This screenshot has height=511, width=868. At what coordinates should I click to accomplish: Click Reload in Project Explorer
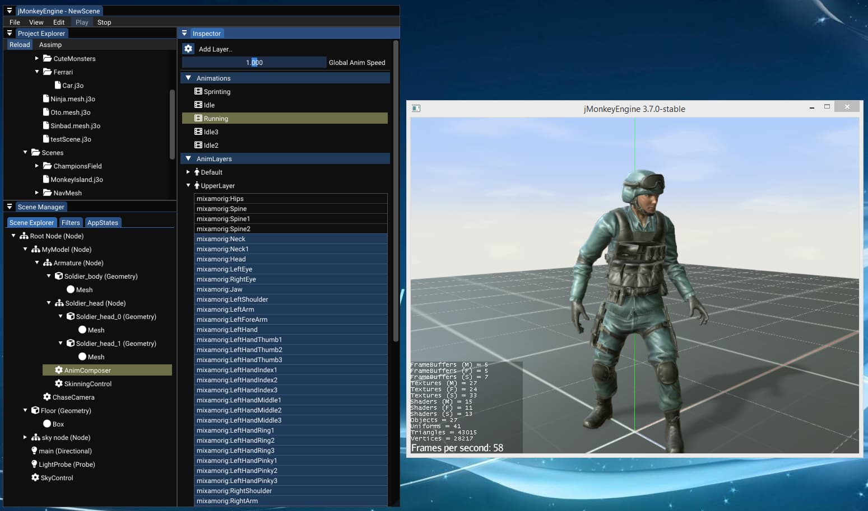pos(20,45)
